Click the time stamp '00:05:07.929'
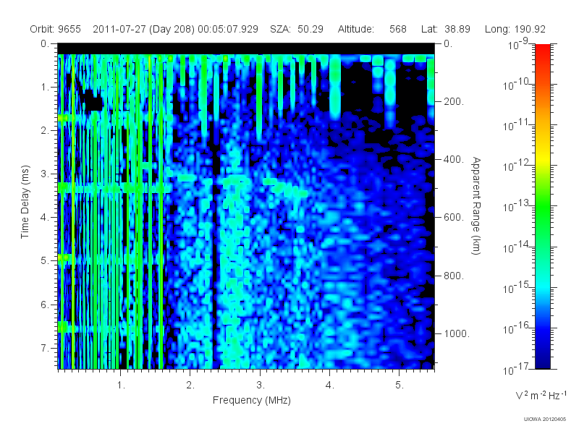Screen dimensions: 579x434 pos(228,29)
